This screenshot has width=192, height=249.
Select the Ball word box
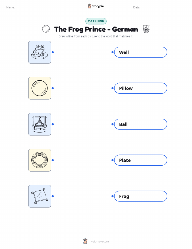point(141,124)
